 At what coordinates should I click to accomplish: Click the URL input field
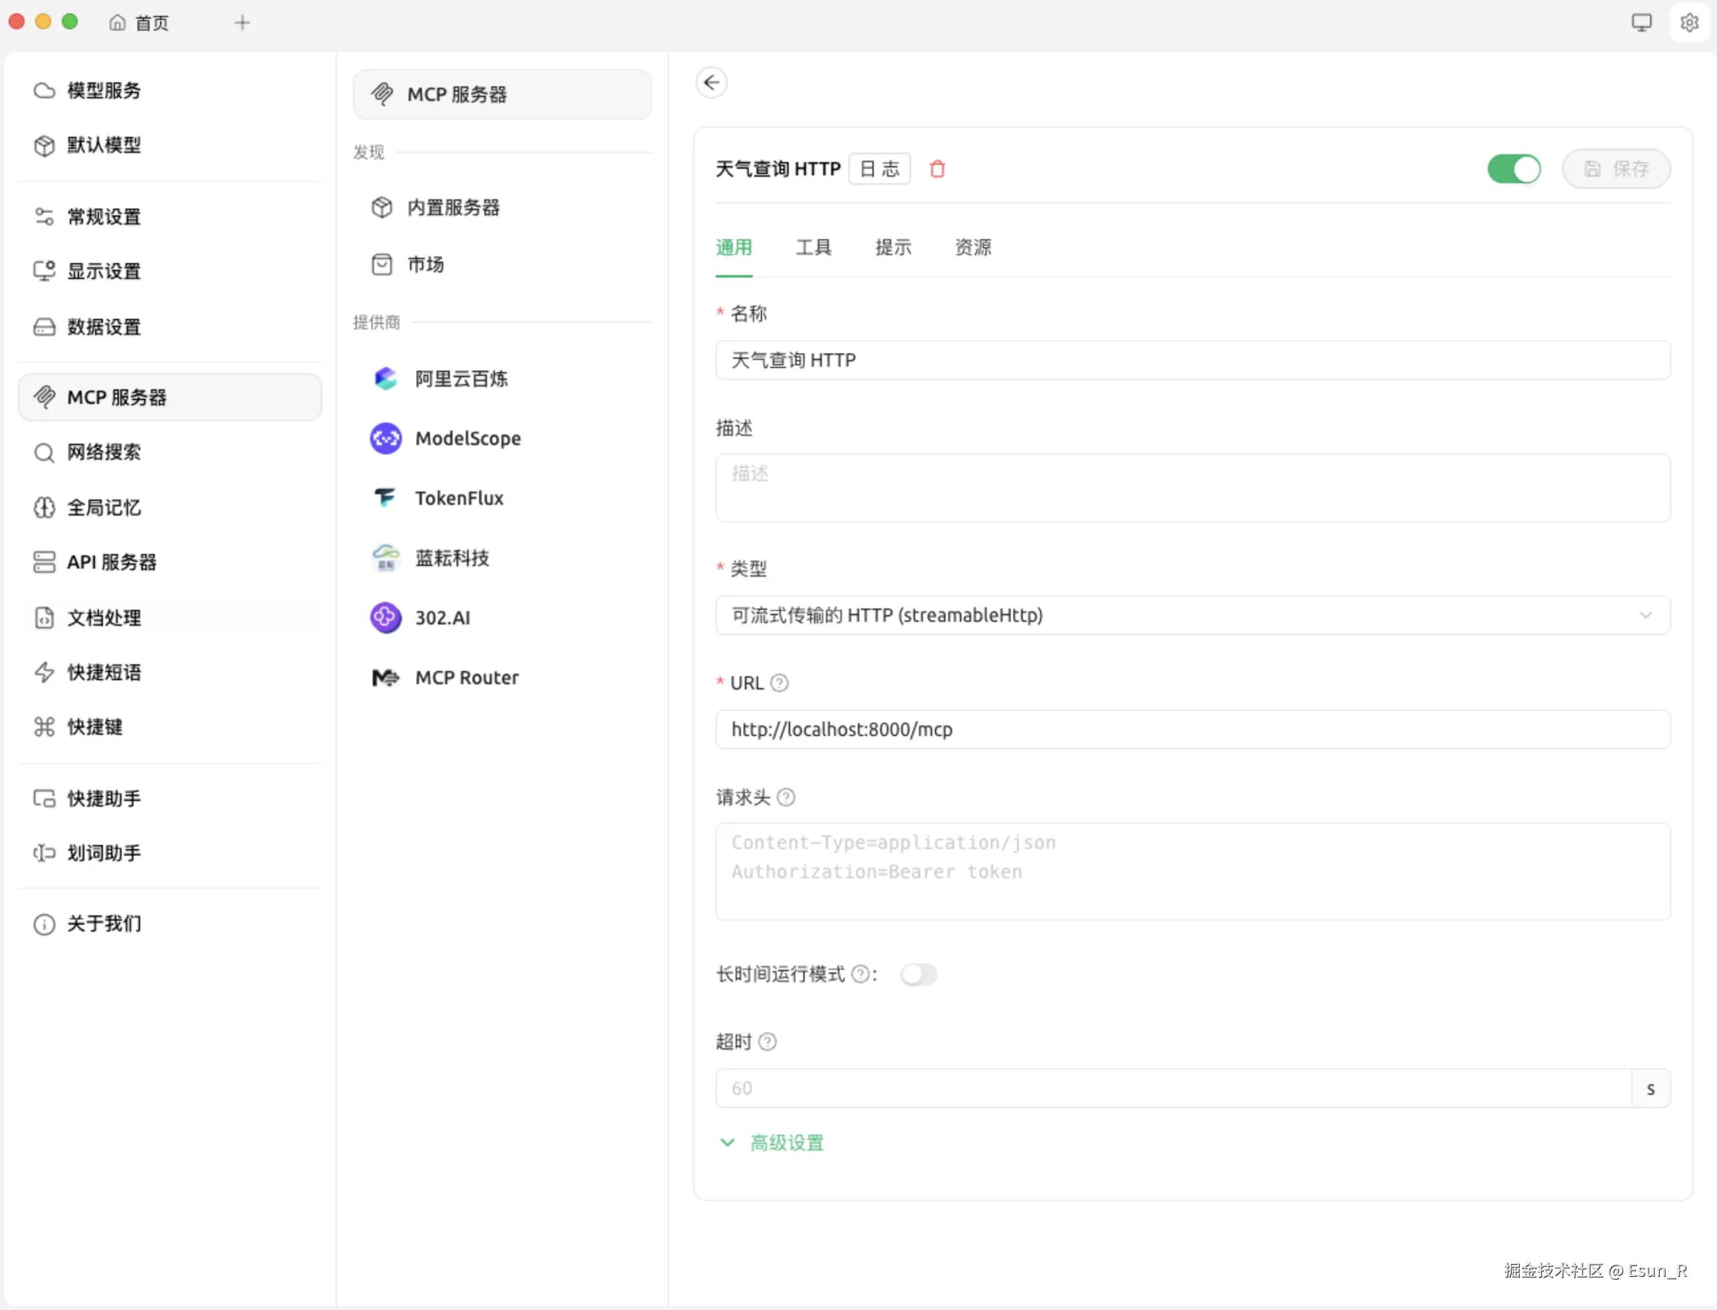(1191, 729)
